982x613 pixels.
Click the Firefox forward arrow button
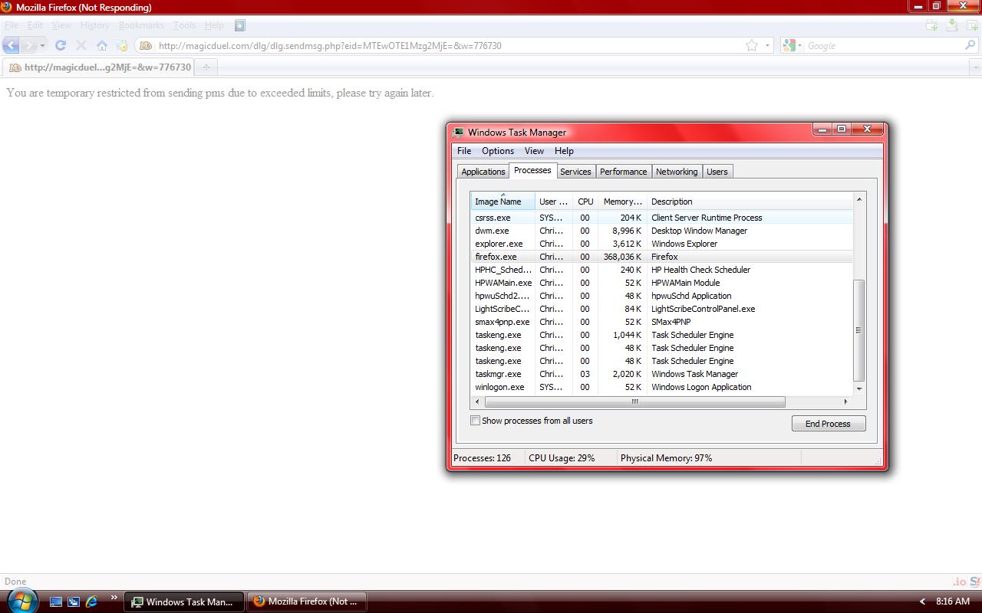point(28,45)
